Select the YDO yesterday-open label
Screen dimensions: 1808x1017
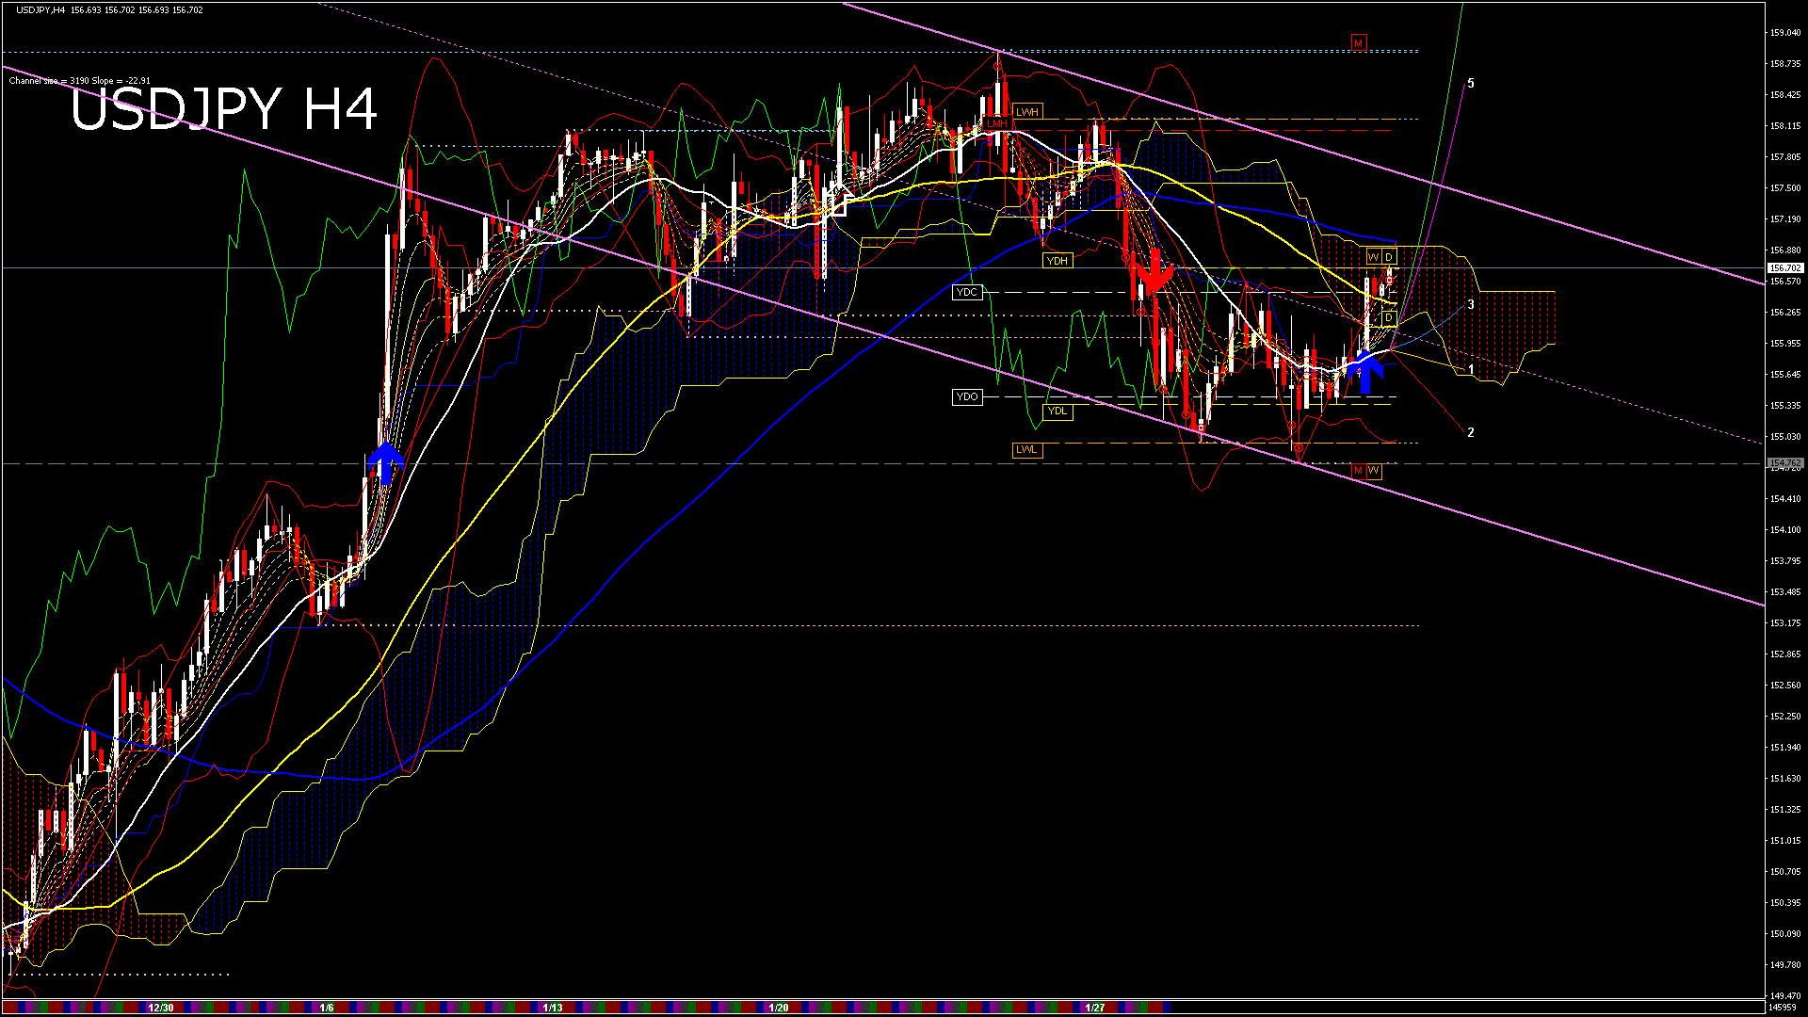coord(967,397)
